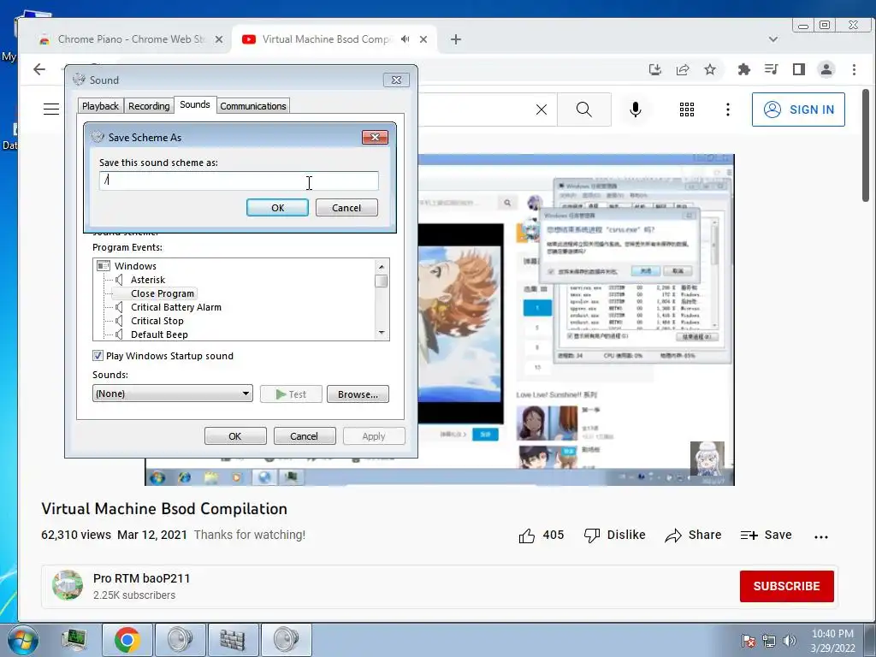Open Chrome profile avatar icon

[x=826, y=69]
